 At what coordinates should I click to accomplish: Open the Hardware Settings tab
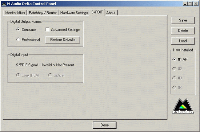click(x=74, y=13)
